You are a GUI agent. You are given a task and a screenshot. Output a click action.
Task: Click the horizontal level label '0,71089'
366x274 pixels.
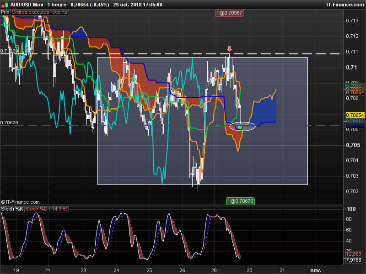[9, 51]
